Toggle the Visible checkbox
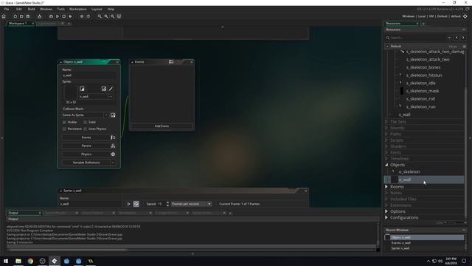472x266 pixels. 64,122
